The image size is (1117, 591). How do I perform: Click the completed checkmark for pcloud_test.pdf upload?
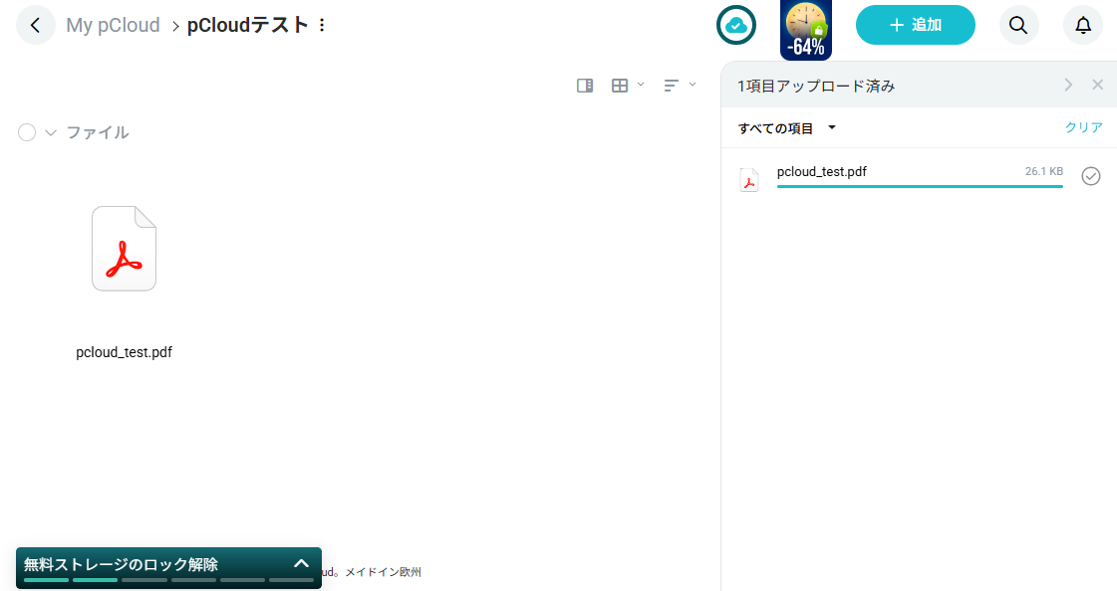coord(1091,176)
